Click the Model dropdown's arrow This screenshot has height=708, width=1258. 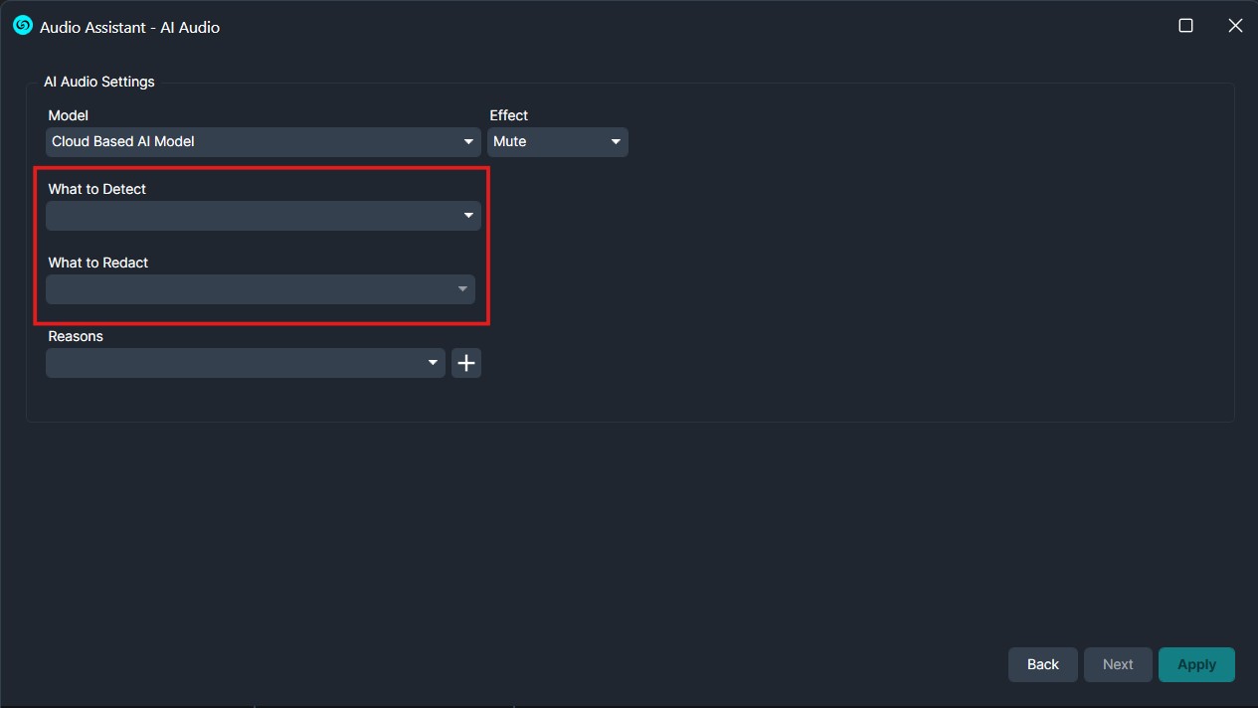click(x=469, y=142)
